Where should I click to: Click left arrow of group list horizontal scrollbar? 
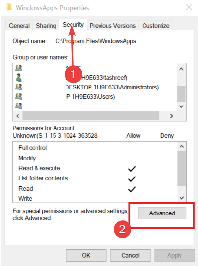pyautogui.click(x=18, y=116)
